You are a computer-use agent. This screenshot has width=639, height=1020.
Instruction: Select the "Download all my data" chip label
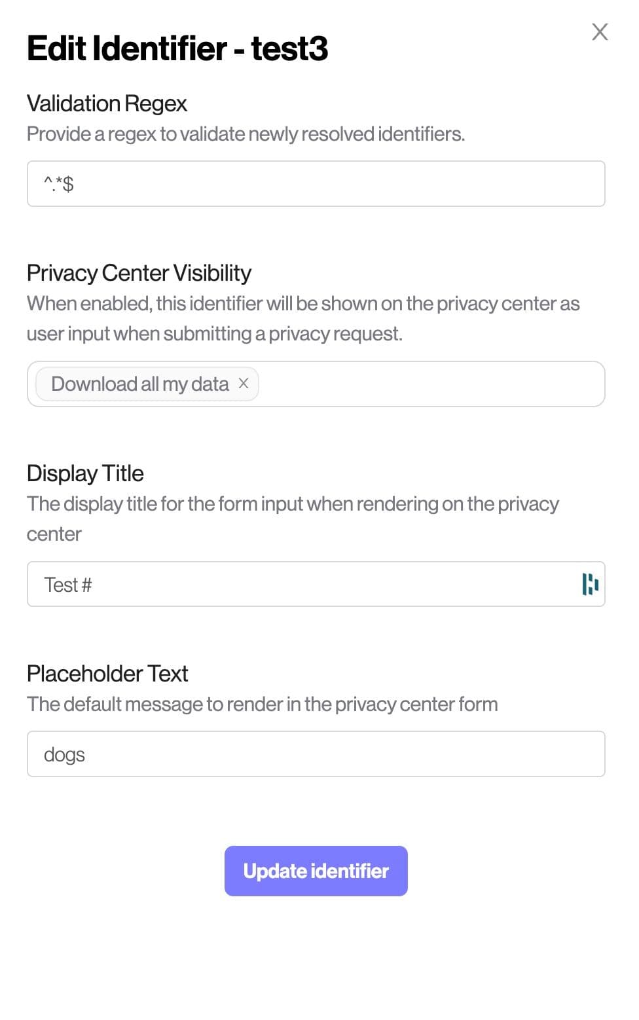tap(139, 384)
